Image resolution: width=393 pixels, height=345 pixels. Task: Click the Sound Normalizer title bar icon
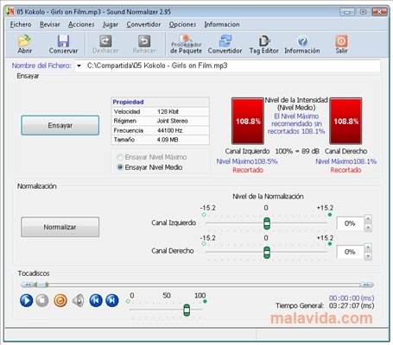pos(10,12)
